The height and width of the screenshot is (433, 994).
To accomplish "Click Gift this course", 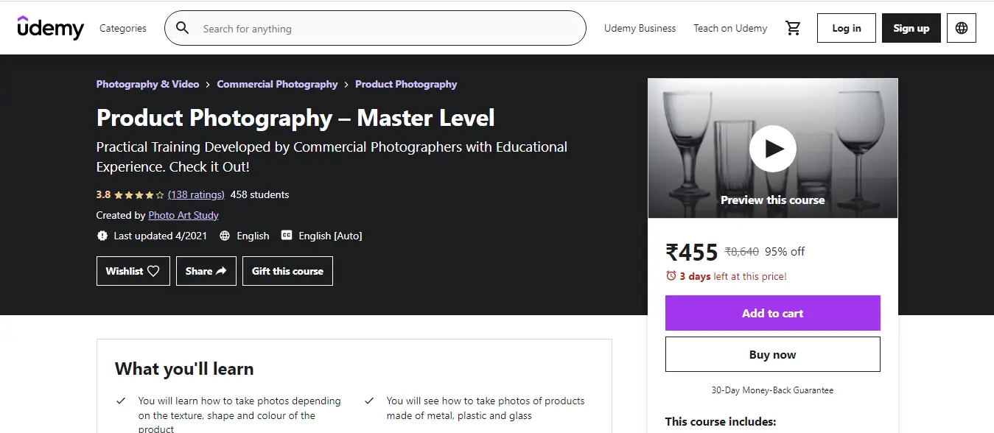I will pyautogui.click(x=287, y=271).
